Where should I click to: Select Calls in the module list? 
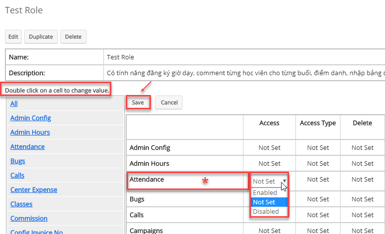click(x=17, y=175)
